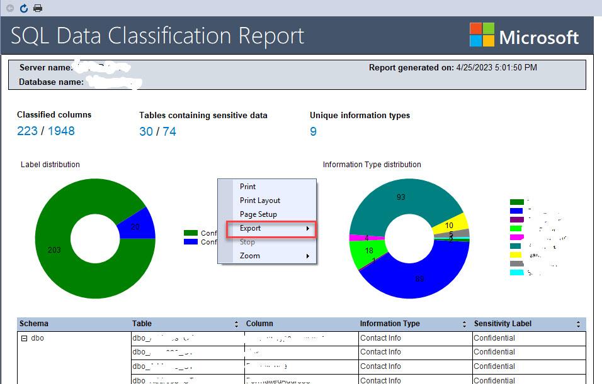Sort by the Table column arrows
Screen dimensions: 602x384
coord(236,324)
